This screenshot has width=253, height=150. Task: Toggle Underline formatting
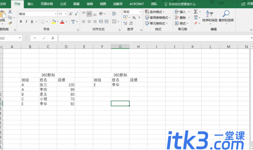pyautogui.click(x=32, y=22)
